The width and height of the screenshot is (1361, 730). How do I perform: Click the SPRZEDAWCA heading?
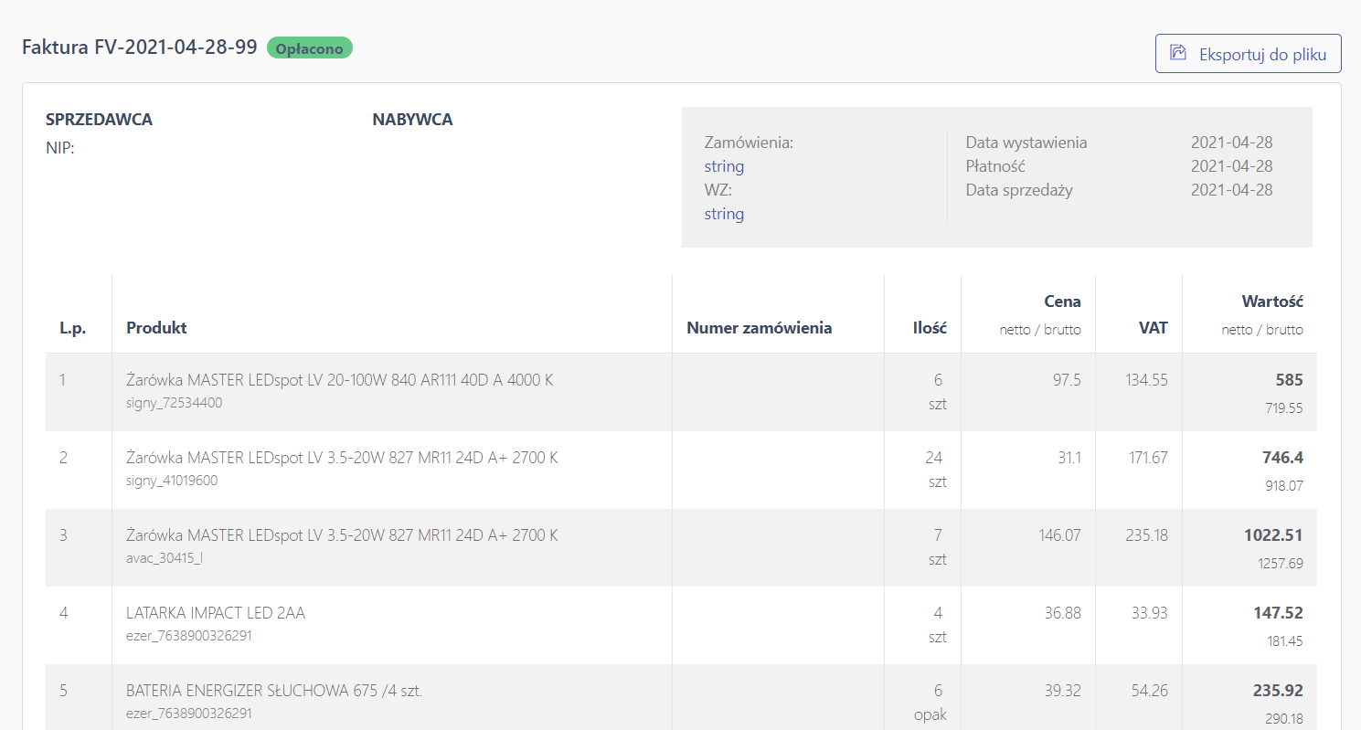point(99,120)
